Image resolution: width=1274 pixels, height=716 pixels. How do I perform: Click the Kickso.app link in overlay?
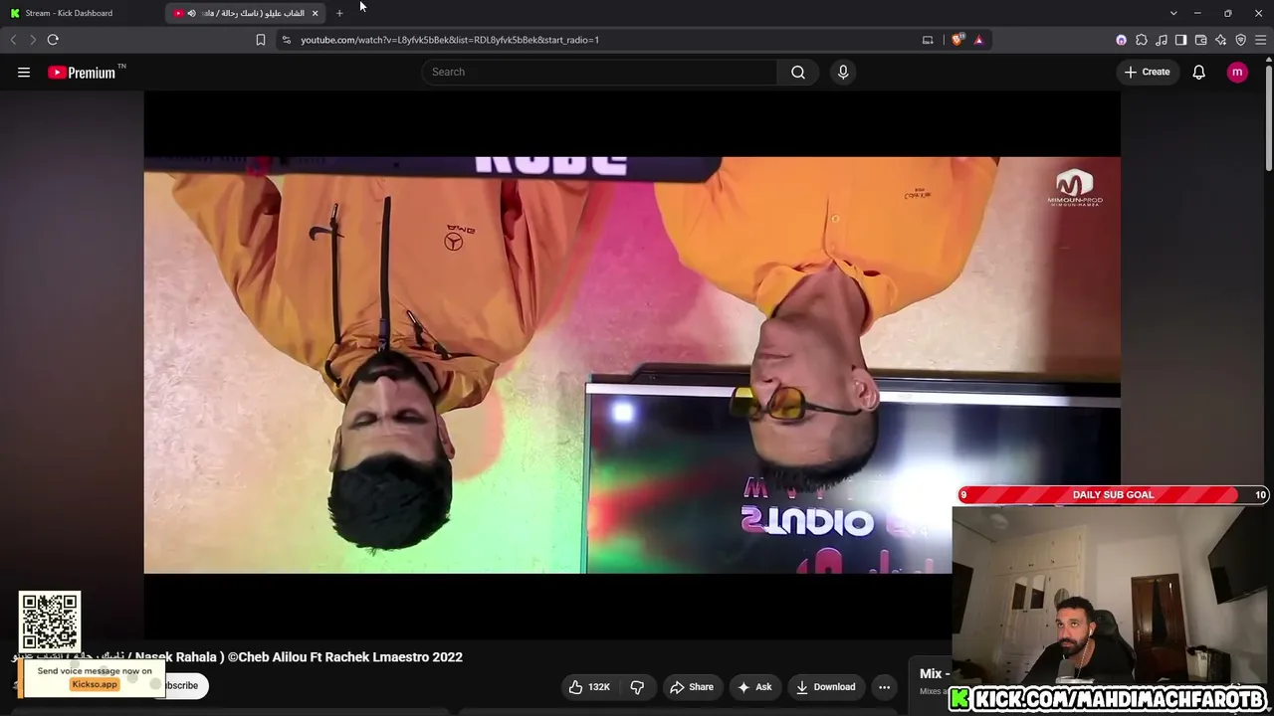pos(95,684)
